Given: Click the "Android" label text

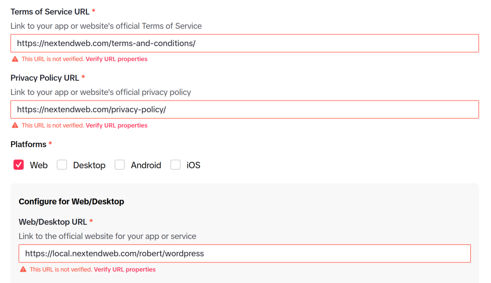Looking at the screenshot, I should click(146, 165).
